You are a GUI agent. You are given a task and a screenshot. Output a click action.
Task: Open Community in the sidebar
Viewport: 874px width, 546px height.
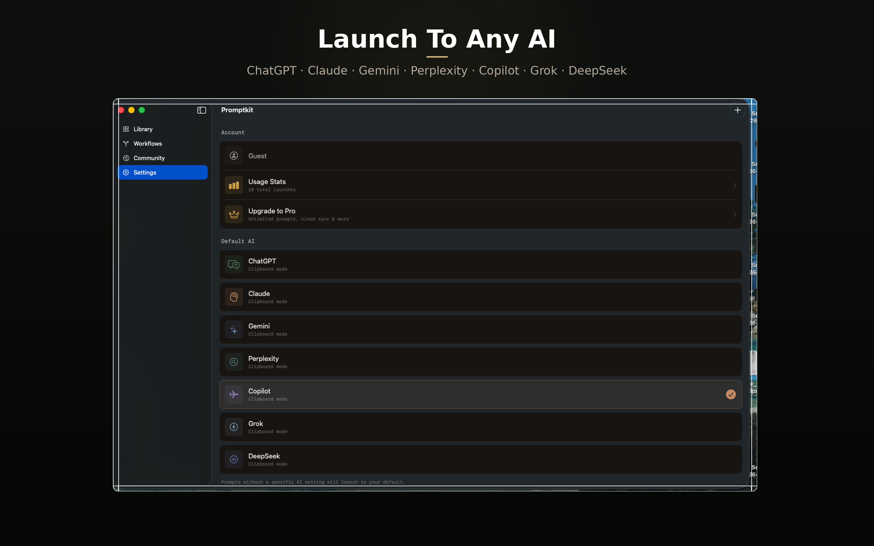tap(163, 158)
